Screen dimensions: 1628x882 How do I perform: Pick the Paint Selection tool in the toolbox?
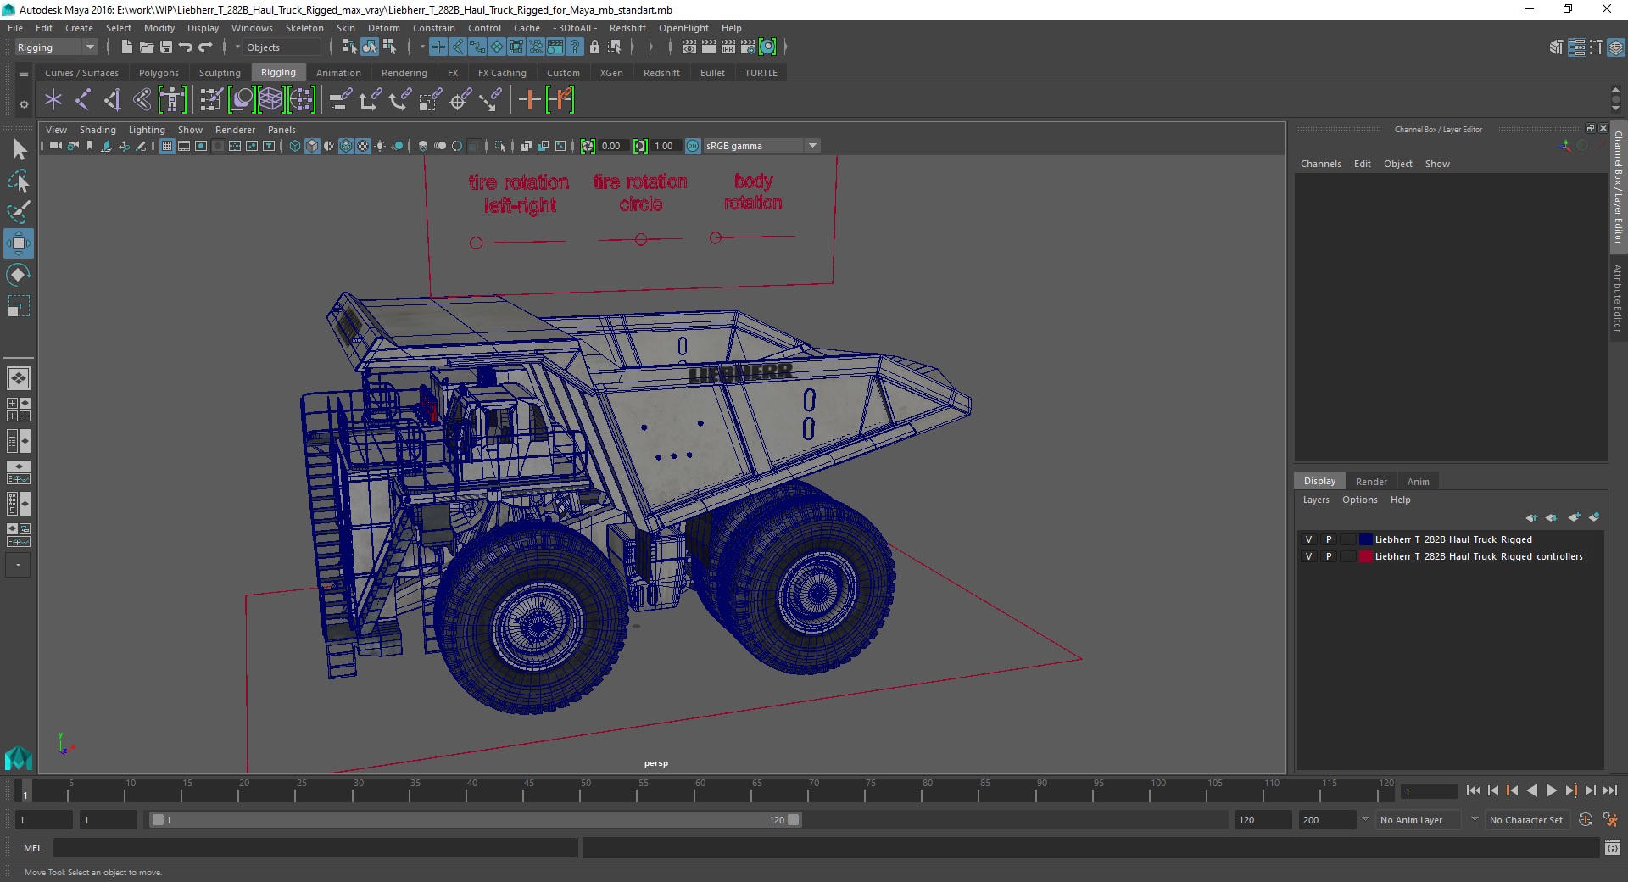(x=19, y=212)
